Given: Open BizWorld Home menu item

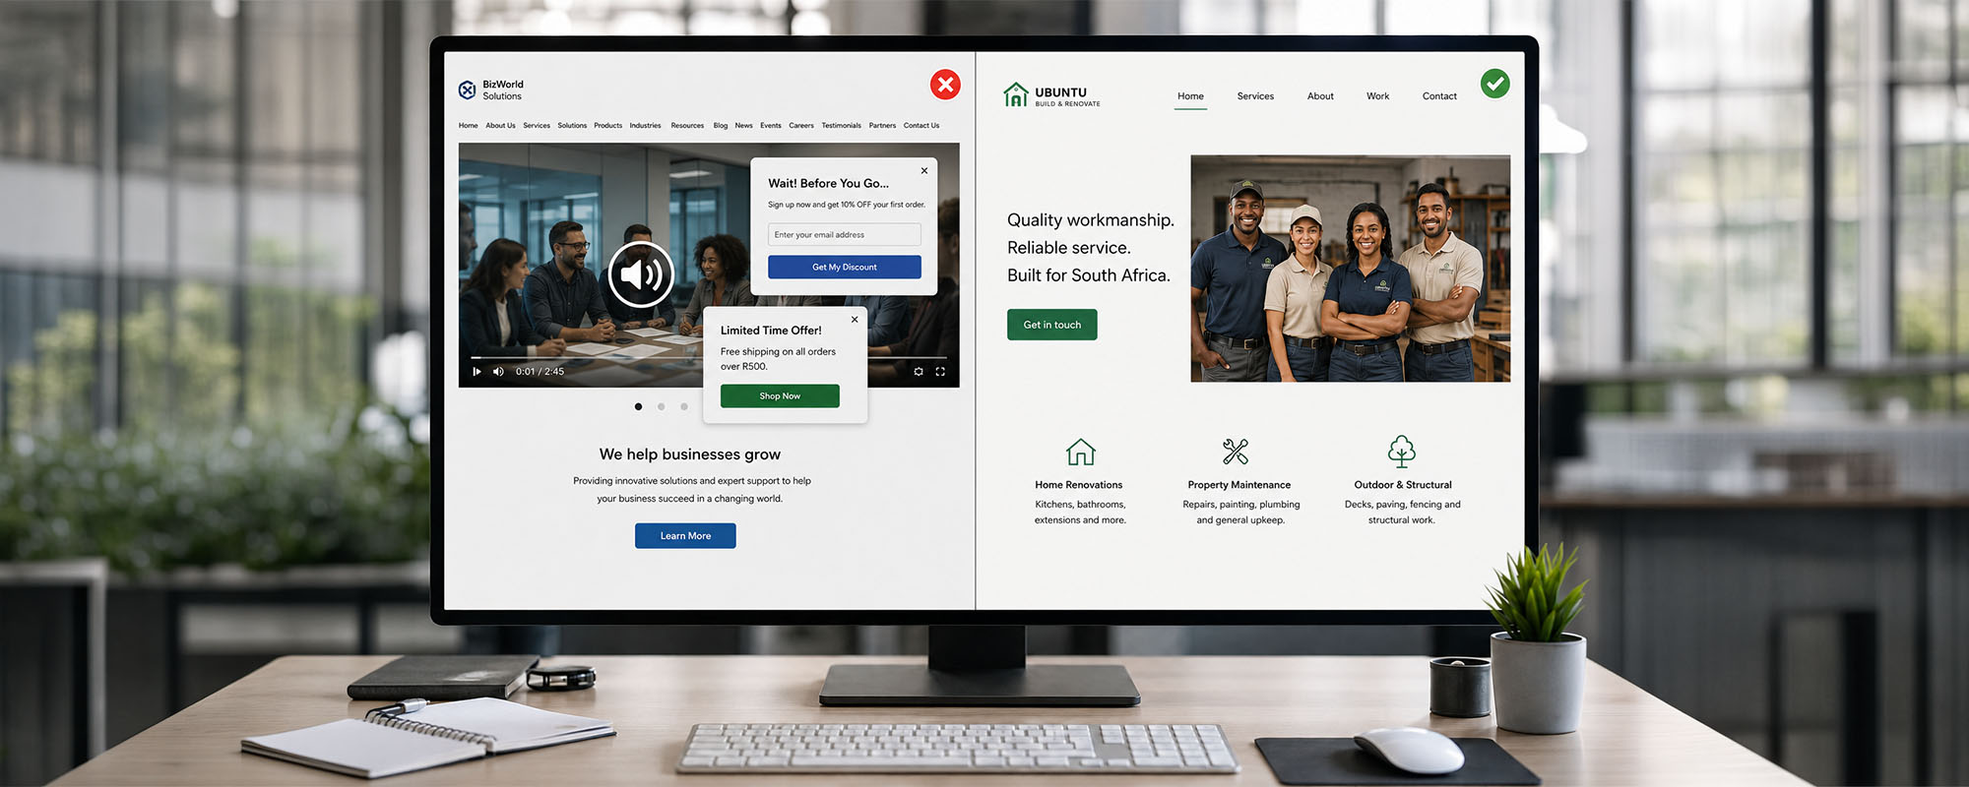Looking at the screenshot, I should [x=469, y=126].
